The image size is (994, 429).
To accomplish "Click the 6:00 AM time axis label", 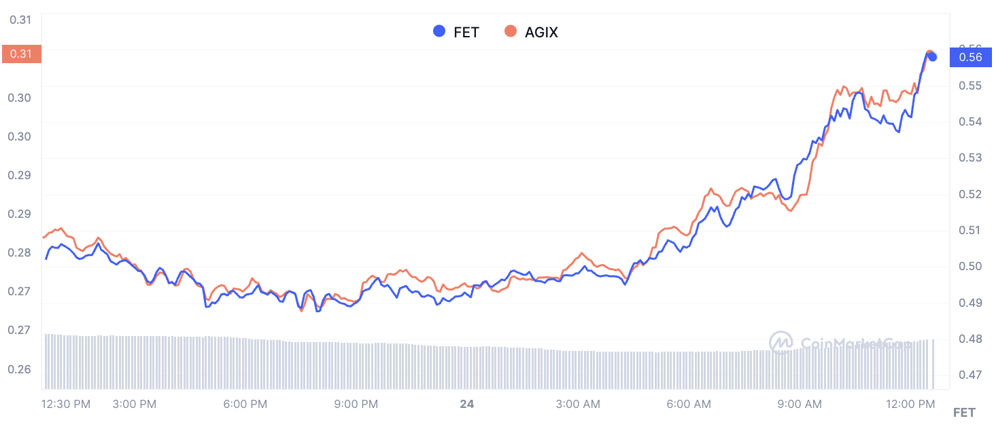I will click(x=689, y=405).
